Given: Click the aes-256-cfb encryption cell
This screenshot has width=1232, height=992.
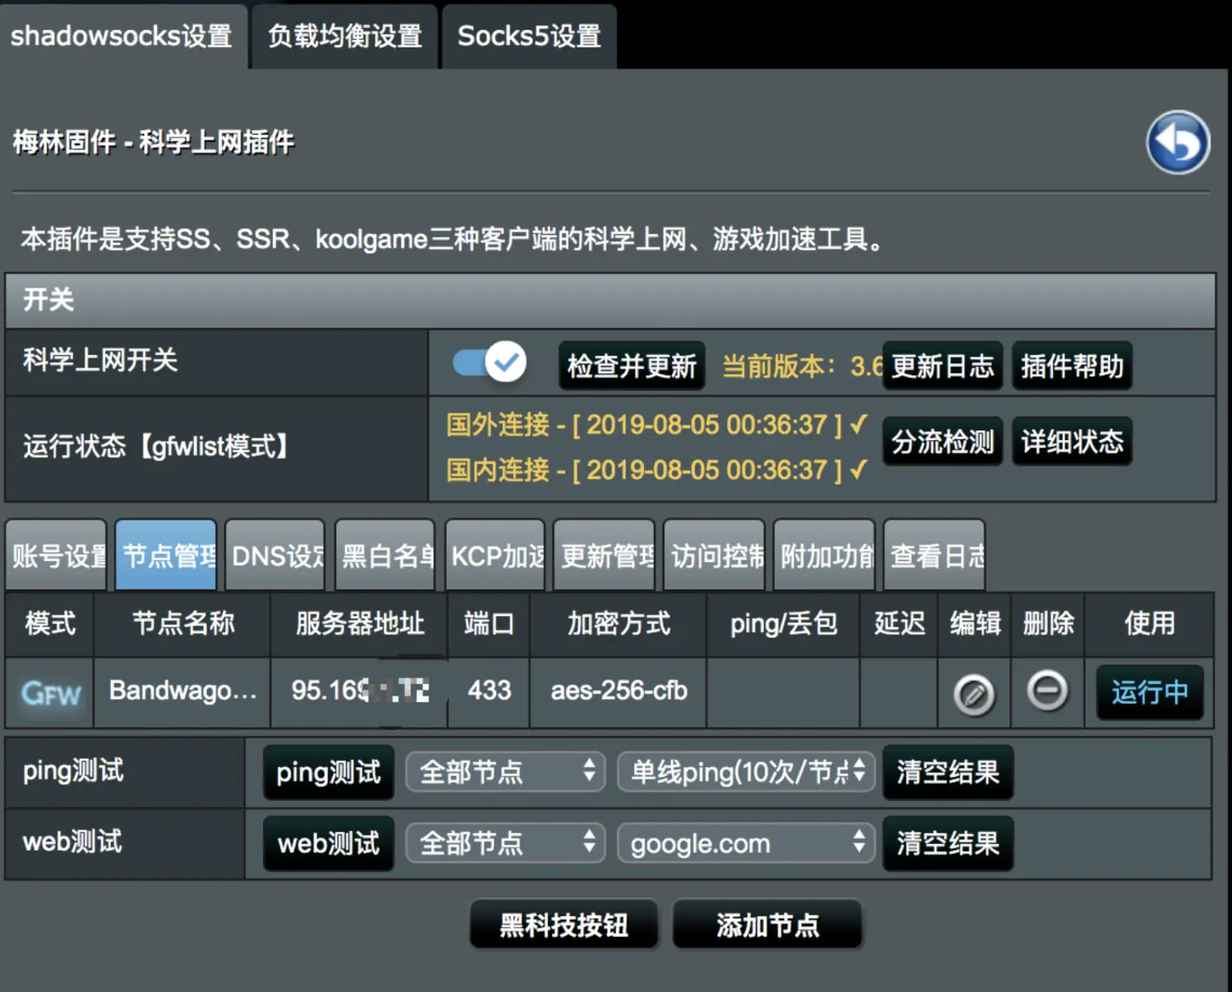Looking at the screenshot, I should click(x=618, y=691).
